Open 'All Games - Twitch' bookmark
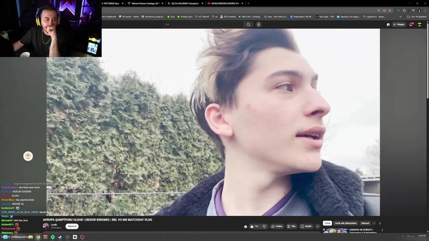 pyautogui.click(x=129, y=17)
